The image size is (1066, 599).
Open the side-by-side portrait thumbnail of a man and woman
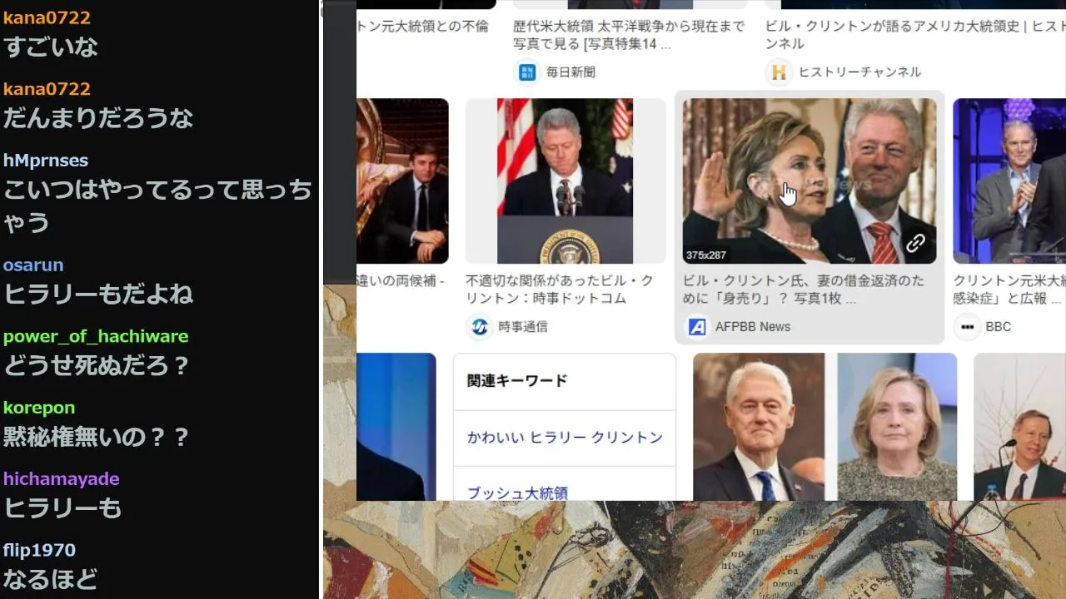(824, 427)
